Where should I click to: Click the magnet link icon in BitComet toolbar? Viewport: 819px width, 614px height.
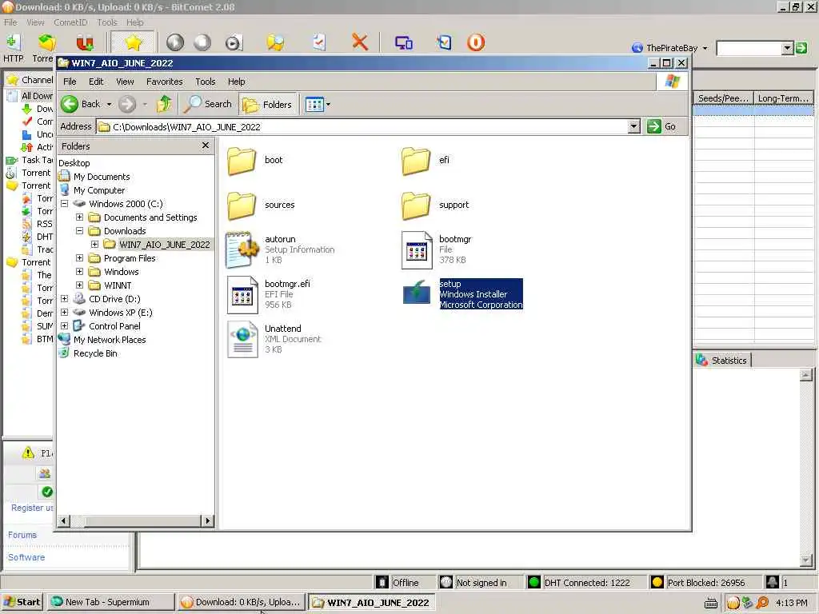pyautogui.click(x=84, y=43)
